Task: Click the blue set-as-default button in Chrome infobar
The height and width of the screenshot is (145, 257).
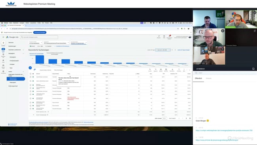Action: point(40,32)
